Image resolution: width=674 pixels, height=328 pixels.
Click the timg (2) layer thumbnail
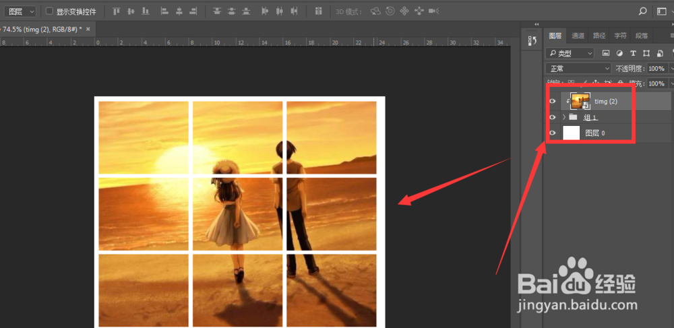pyautogui.click(x=580, y=101)
